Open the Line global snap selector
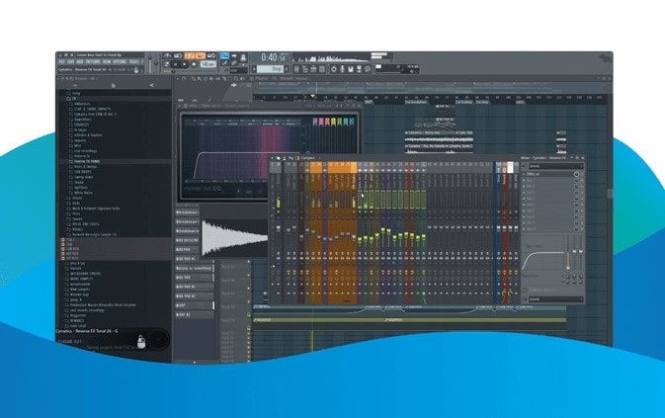Screen dimensions: 665x418 pyautogui.click(x=238, y=70)
